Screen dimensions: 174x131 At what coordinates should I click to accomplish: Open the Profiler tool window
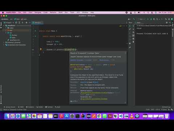tap(40, 107)
